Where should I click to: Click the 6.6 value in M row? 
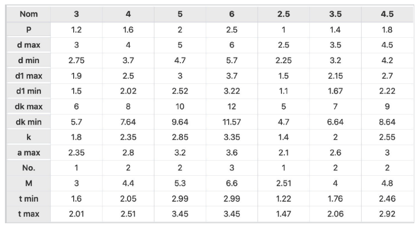tap(231, 183)
